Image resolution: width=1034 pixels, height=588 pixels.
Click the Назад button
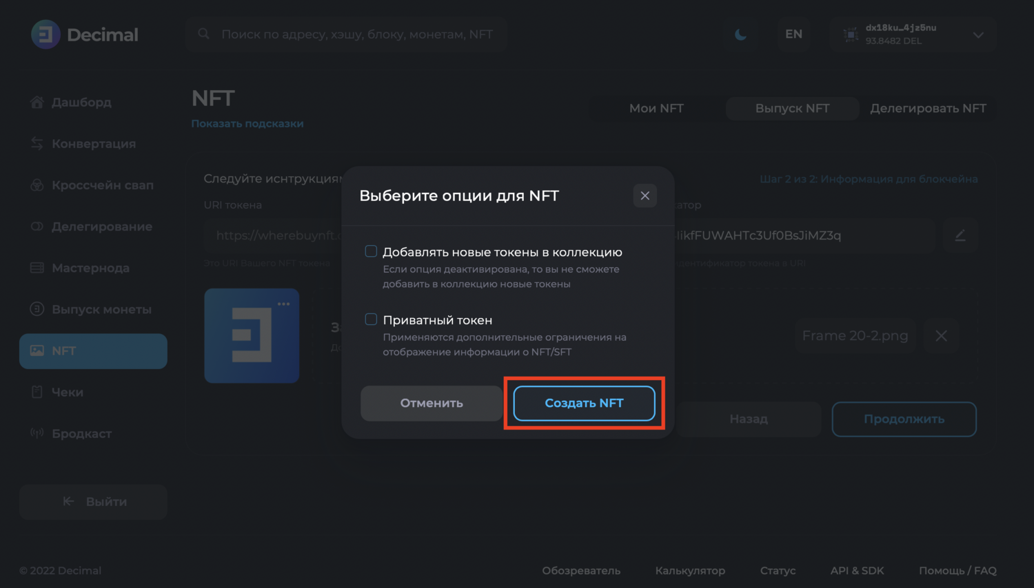[749, 419]
